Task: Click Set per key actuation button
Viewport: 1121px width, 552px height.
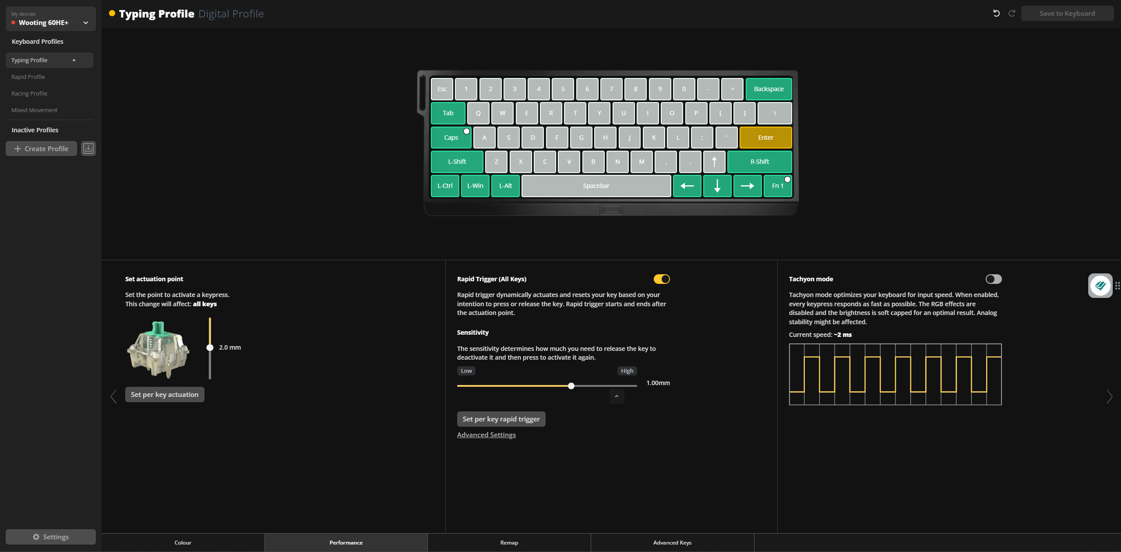Action: tap(165, 394)
